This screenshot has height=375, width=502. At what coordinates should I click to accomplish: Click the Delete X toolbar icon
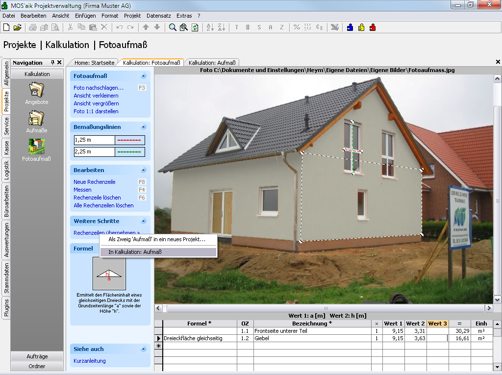(x=104, y=27)
